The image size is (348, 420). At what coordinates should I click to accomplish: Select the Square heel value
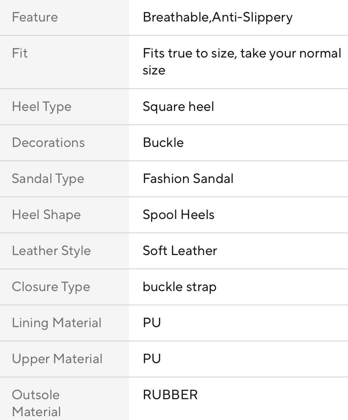click(x=178, y=106)
